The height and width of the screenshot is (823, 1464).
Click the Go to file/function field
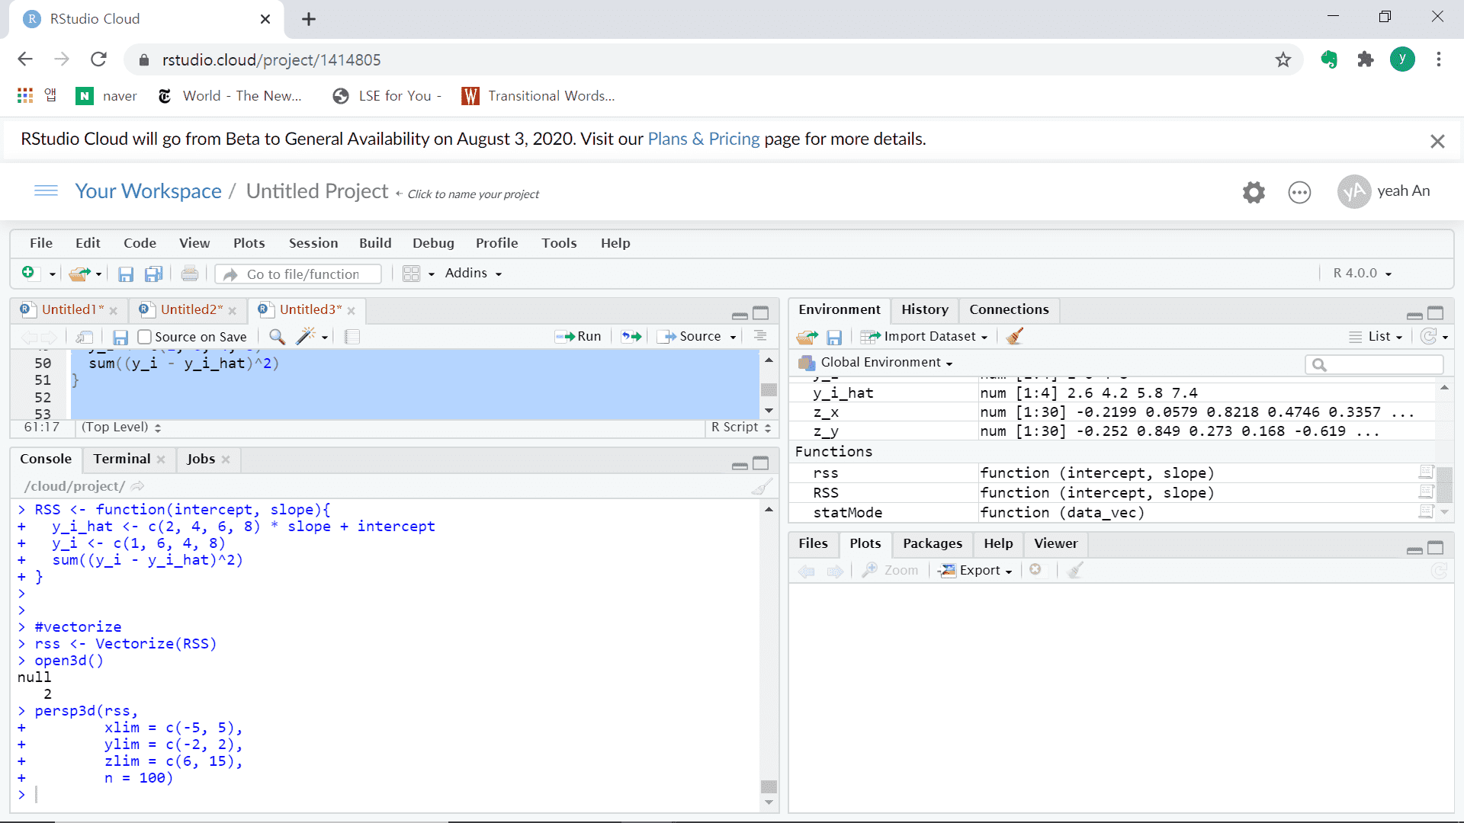(x=303, y=274)
